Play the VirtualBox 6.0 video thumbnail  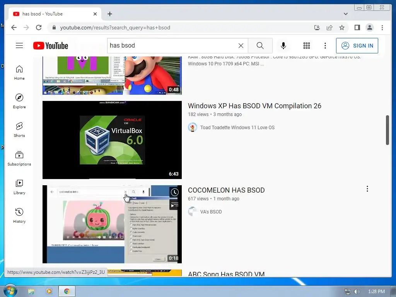[112, 140]
